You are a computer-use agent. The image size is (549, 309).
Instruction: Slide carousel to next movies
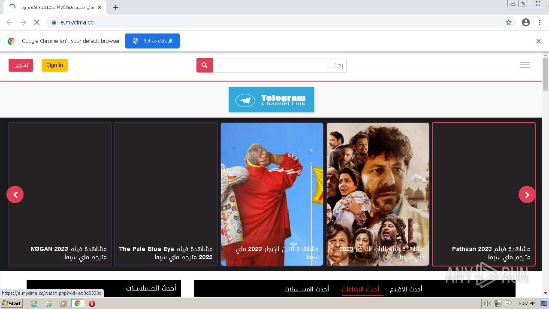[x=527, y=194]
